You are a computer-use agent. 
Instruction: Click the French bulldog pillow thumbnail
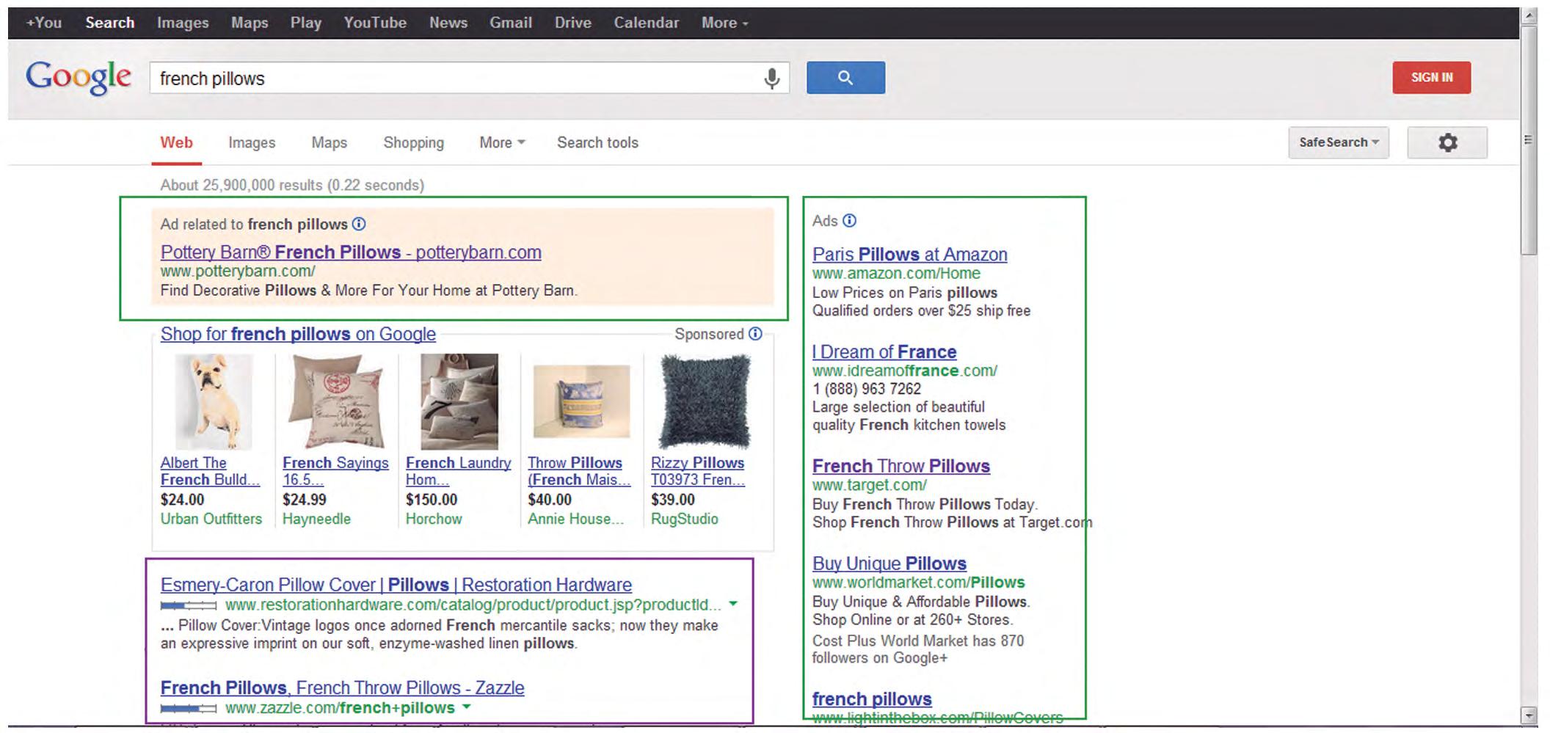214,402
